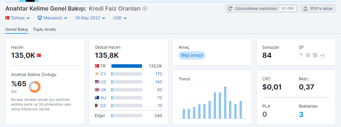Image resolution: width=341 pixels, height=127 pixels.
Task: Click the video play SERP feature icon
Action: tap(308, 55)
